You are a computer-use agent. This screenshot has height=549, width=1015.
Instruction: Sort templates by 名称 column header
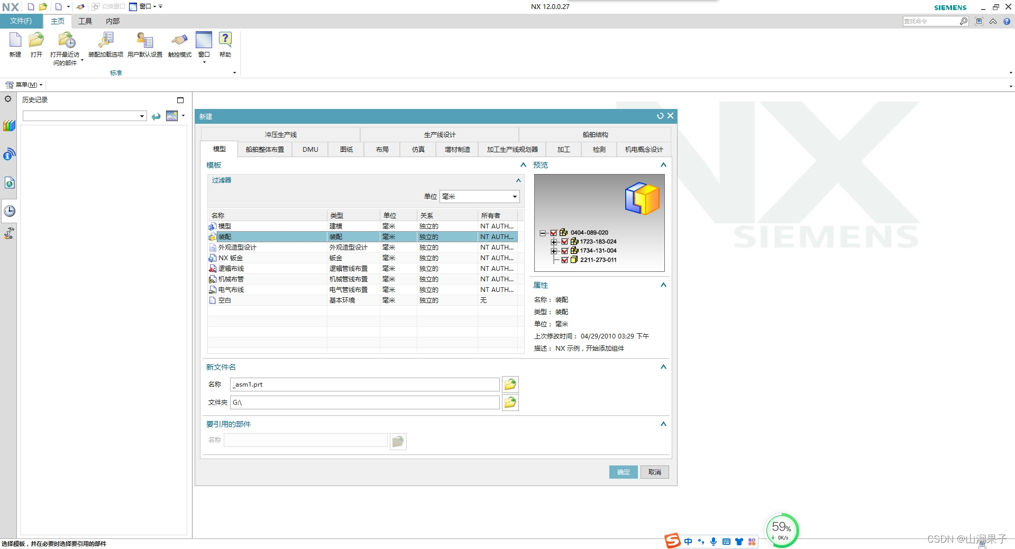tap(267, 215)
